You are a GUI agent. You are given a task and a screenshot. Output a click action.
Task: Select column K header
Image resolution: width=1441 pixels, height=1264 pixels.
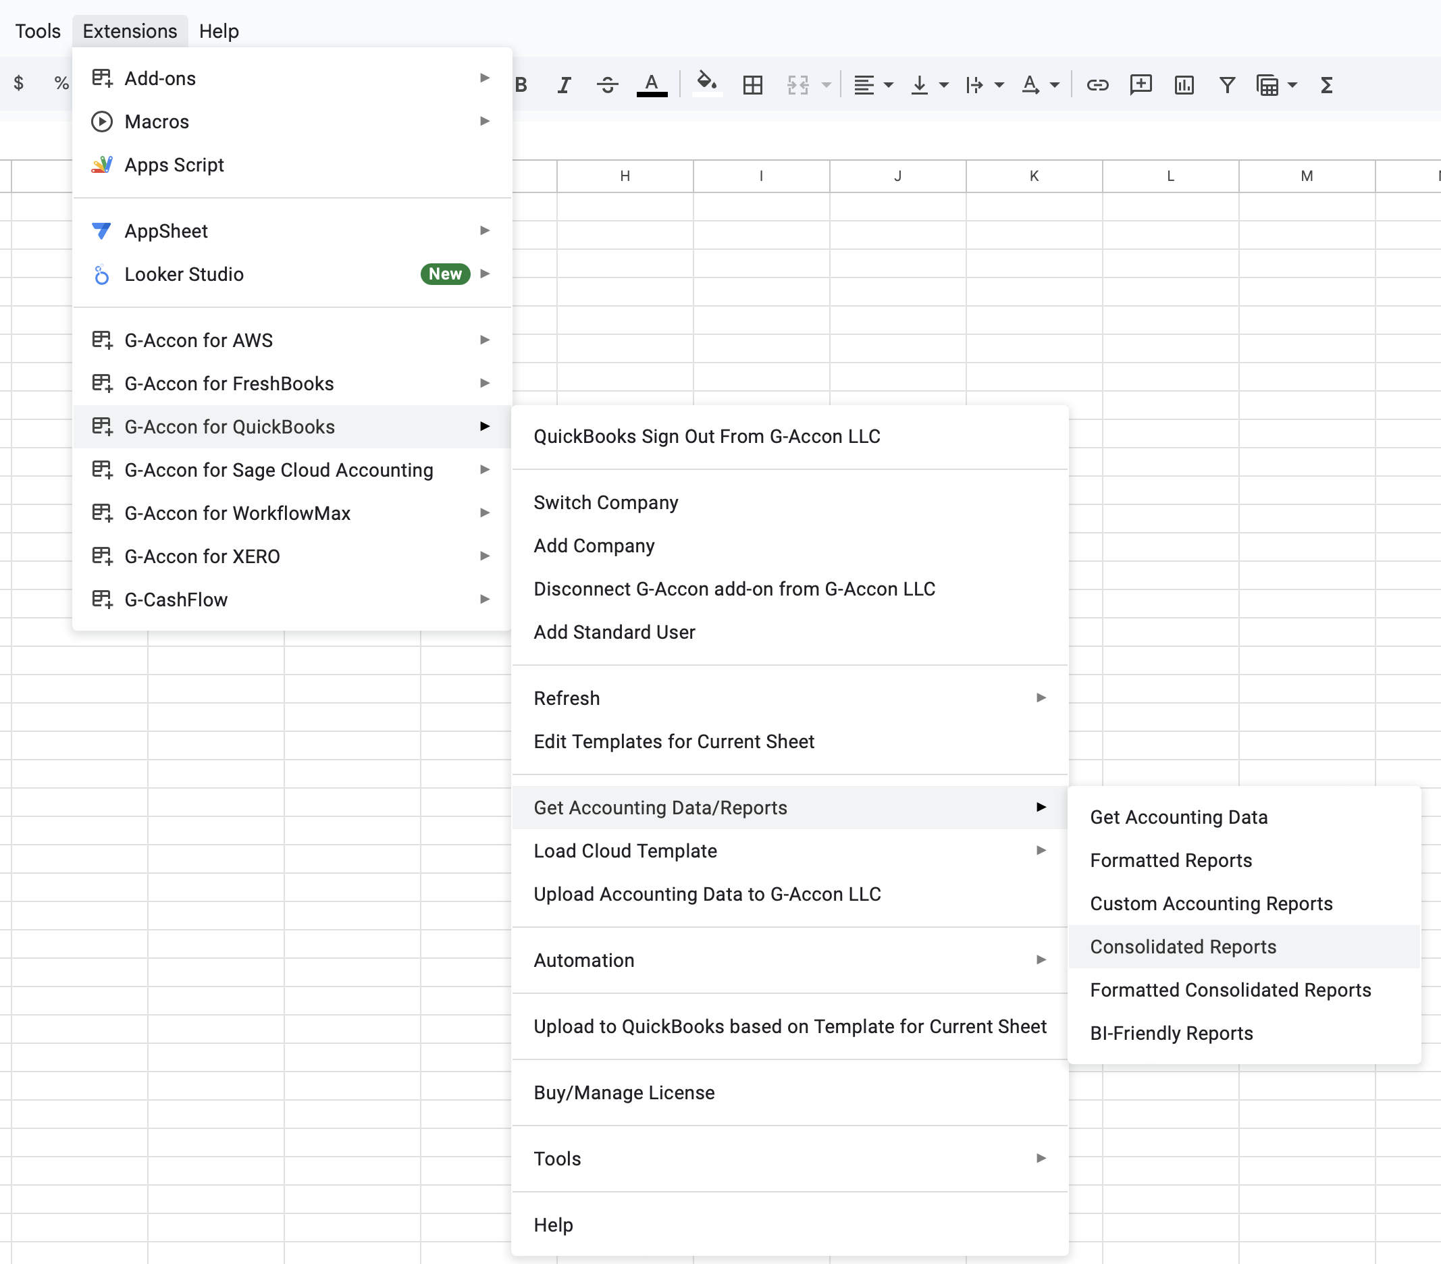coord(1034,176)
